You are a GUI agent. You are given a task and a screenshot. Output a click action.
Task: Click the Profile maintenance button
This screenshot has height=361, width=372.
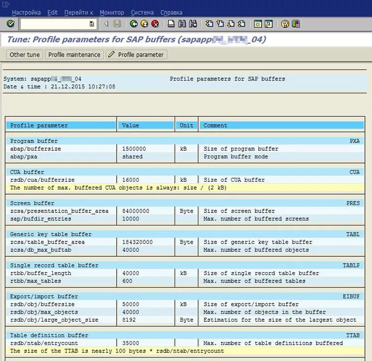[x=74, y=55]
